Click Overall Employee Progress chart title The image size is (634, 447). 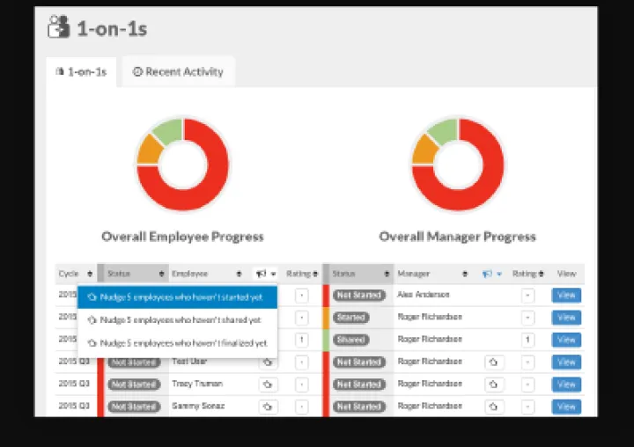pyautogui.click(x=182, y=237)
